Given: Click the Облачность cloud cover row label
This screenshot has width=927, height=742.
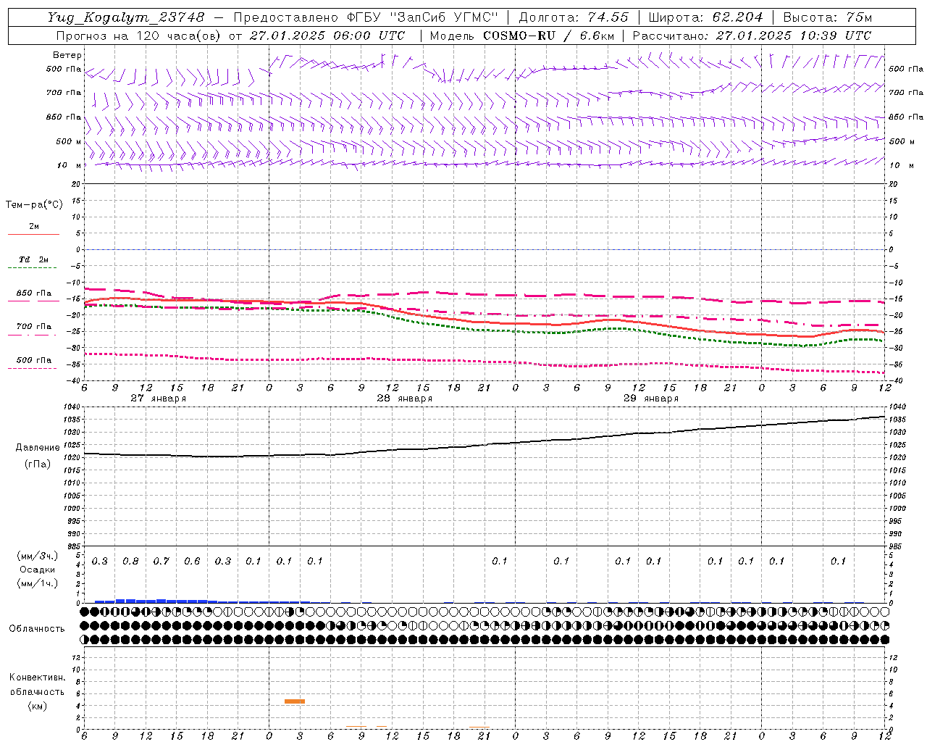Looking at the screenshot, I should (x=37, y=629).
